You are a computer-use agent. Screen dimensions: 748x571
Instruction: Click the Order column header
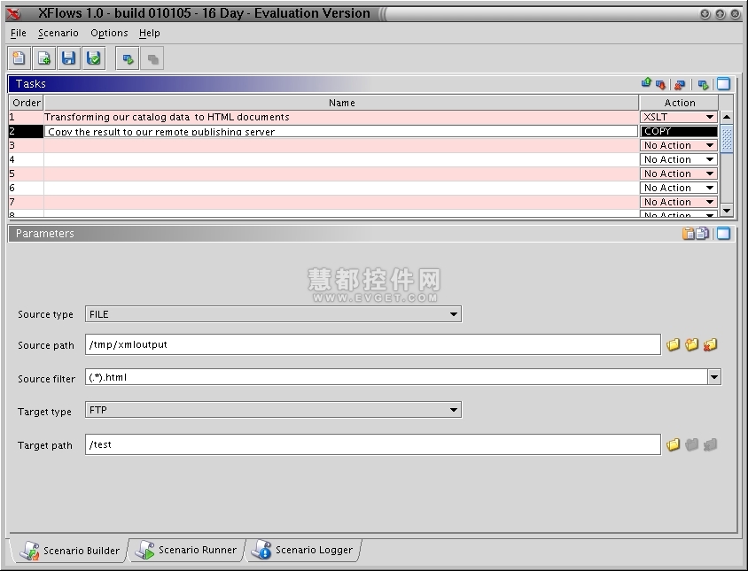click(27, 103)
